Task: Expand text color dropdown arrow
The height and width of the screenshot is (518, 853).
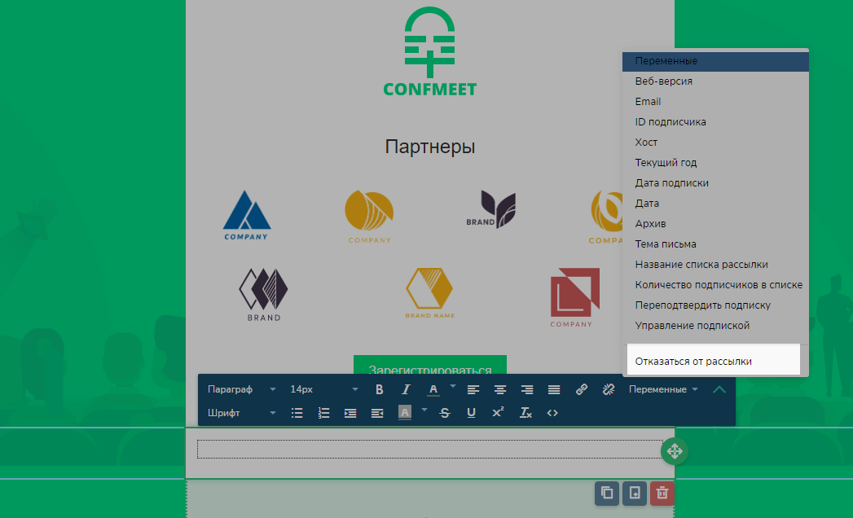Action: click(453, 386)
